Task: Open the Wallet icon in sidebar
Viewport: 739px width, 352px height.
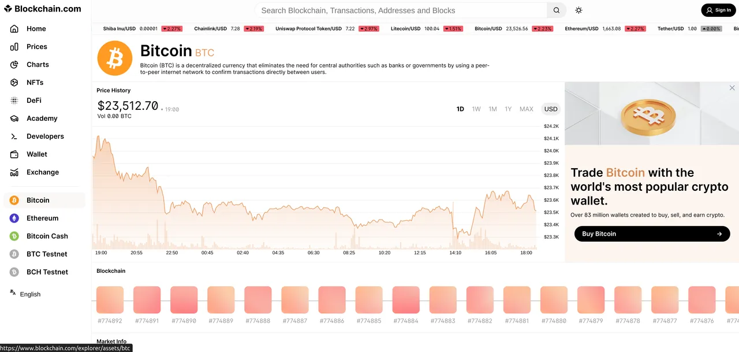Action: [14, 154]
